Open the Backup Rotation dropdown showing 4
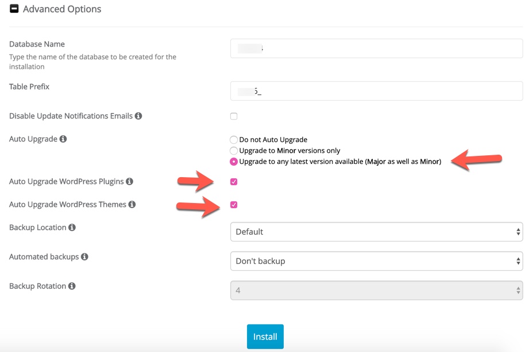Image resolution: width=529 pixels, height=352 pixels. coord(377,290)
